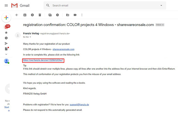This screenshot has width=178, height=114.
Task: Open the Labels icon in the toolbar
Action: click(75, 15)
